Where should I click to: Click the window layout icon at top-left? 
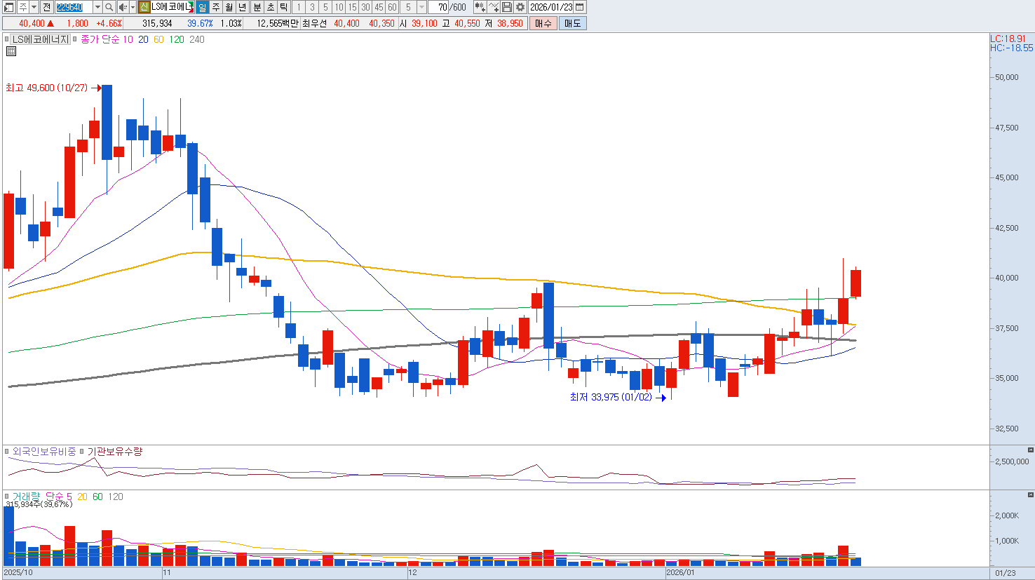coord(9,7)
